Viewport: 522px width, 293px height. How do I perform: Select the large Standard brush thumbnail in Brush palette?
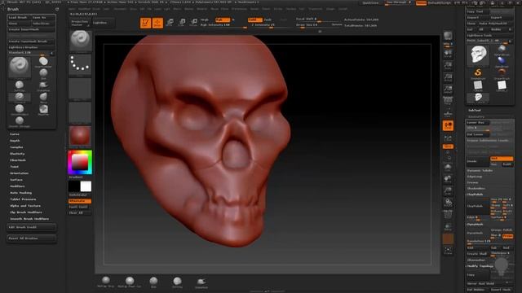pos(19,68)
